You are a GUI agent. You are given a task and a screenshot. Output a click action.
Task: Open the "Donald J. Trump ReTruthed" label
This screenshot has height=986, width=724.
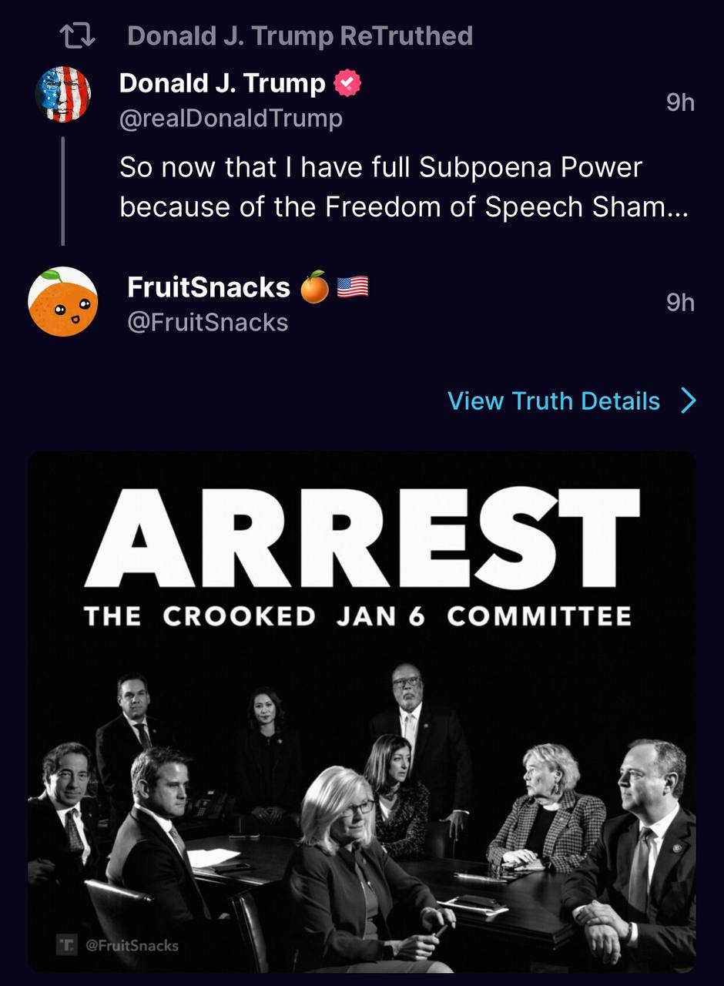coord(300,35)
